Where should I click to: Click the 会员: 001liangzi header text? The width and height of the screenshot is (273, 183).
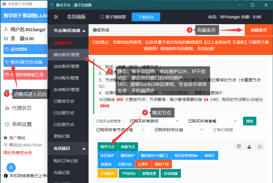point(224,17)
